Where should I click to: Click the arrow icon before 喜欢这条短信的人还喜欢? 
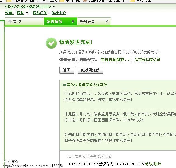click(64, 85)
